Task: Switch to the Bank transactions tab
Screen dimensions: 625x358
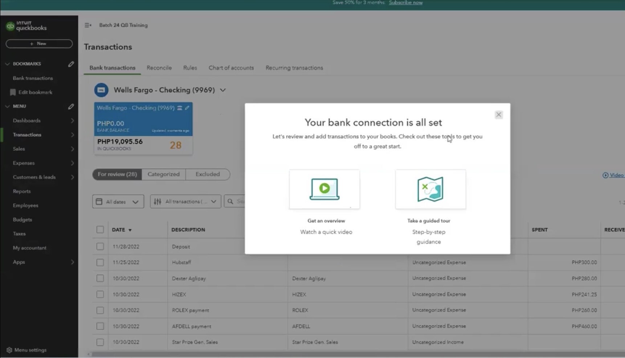Action: pyautogui.click(x=112, y=68)
